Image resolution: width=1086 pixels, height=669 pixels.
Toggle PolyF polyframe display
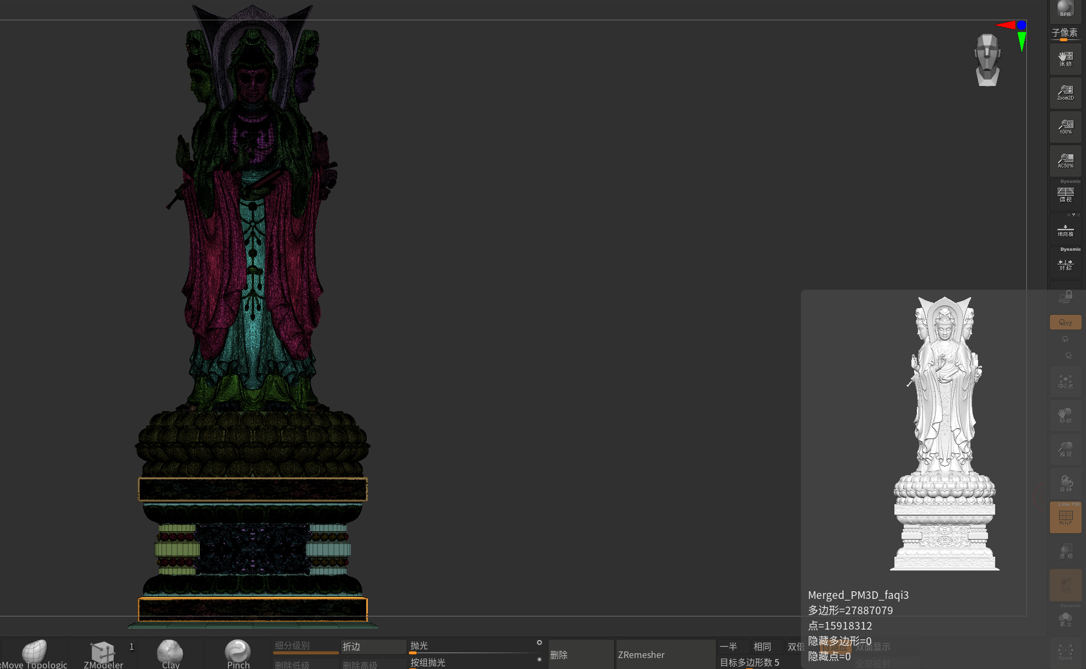click(1065, 517)
